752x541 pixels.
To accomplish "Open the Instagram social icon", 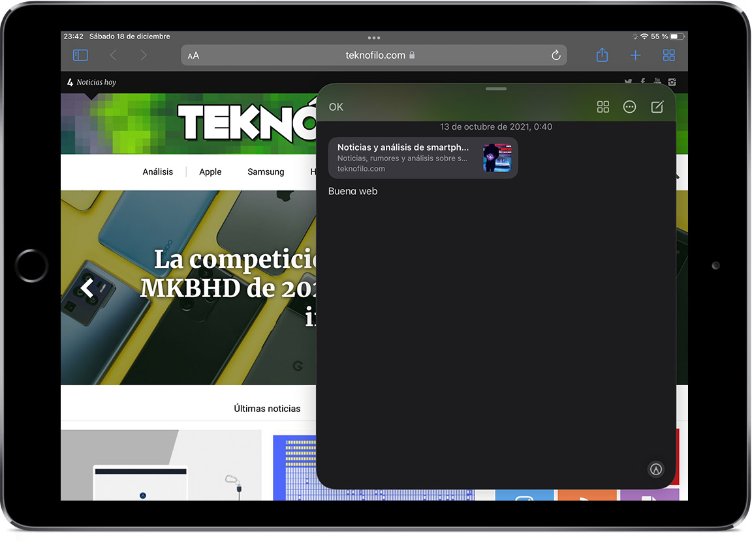I will [x=672, y=82].
